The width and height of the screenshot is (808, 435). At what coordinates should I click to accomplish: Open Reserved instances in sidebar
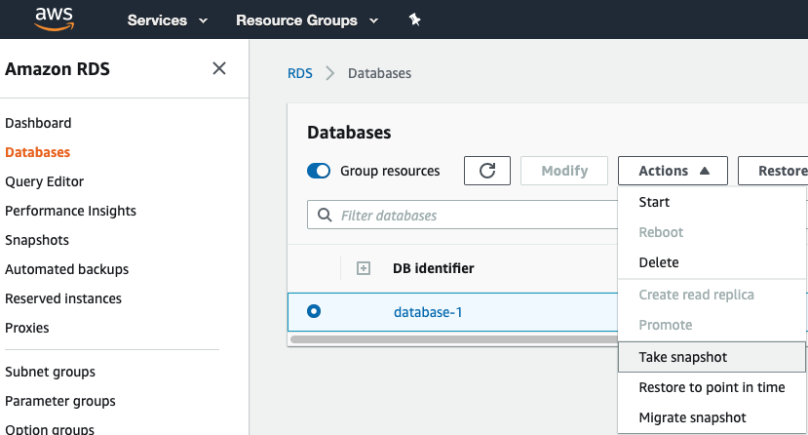pos(63,298)
